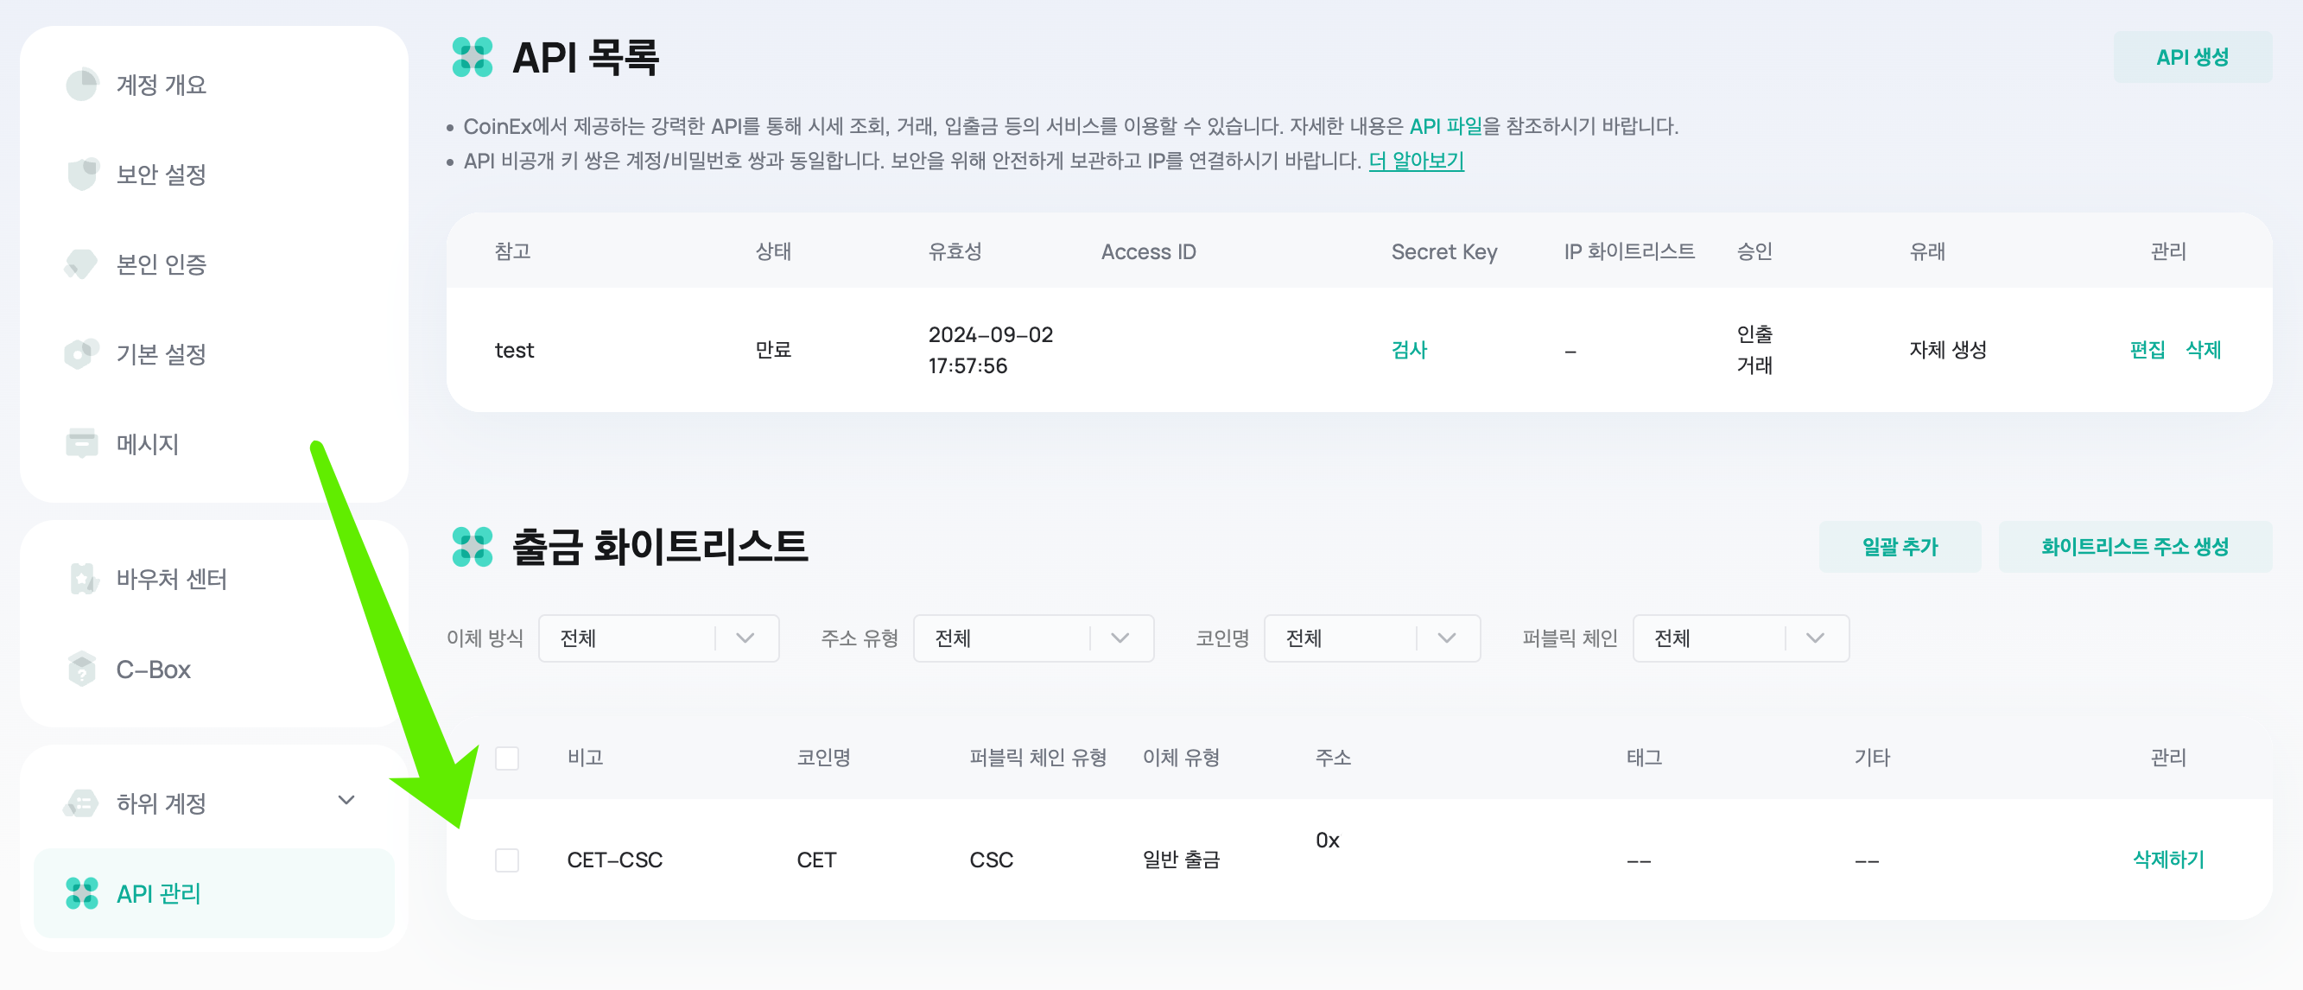Image resolution: width=2303 pixels, height=990 pixels.
Task: Select the 보안 설정 shield icon
Action: (81, 175)
